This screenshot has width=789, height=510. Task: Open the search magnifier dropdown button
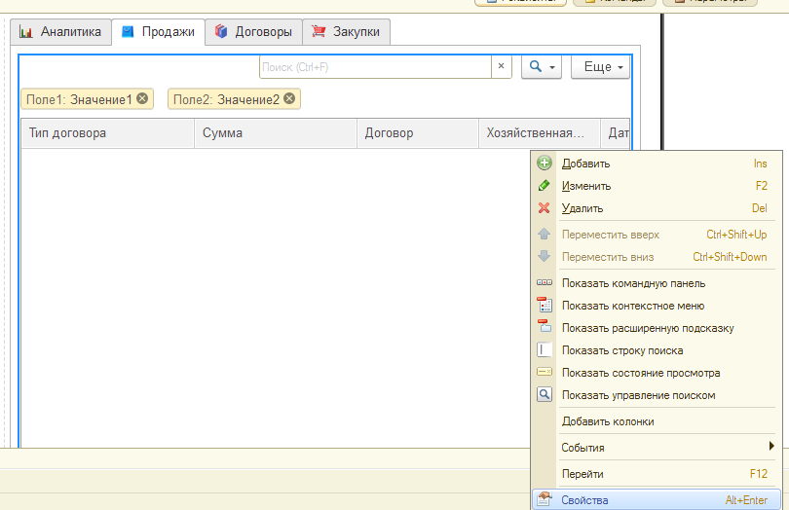tap(542, 67)
